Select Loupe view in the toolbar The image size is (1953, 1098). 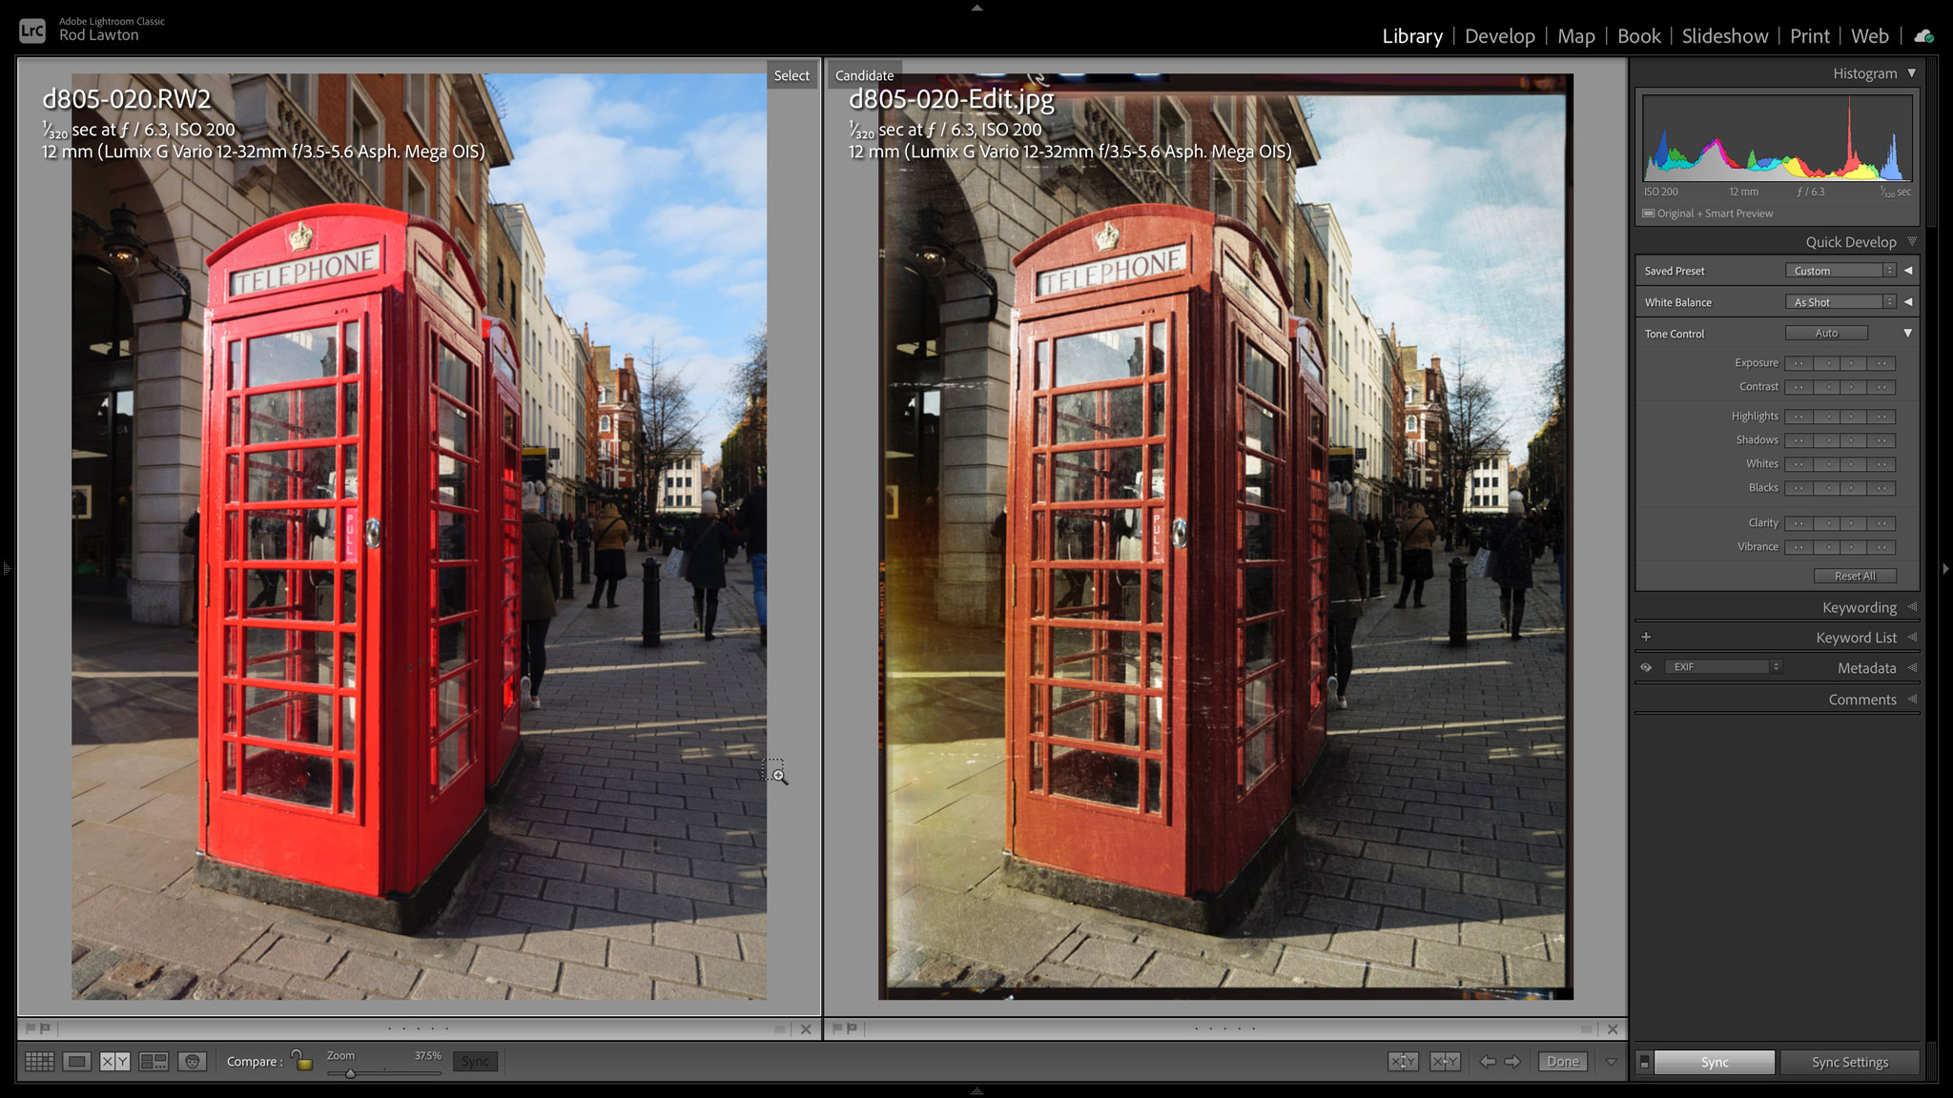(x=76, y=1061)
